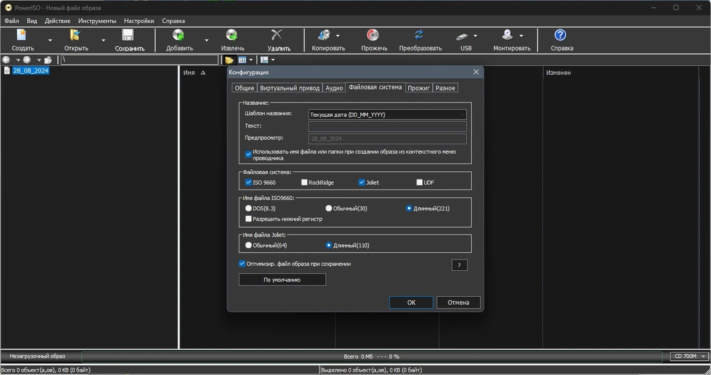Open the Файл menu

(x=12, y=21)
